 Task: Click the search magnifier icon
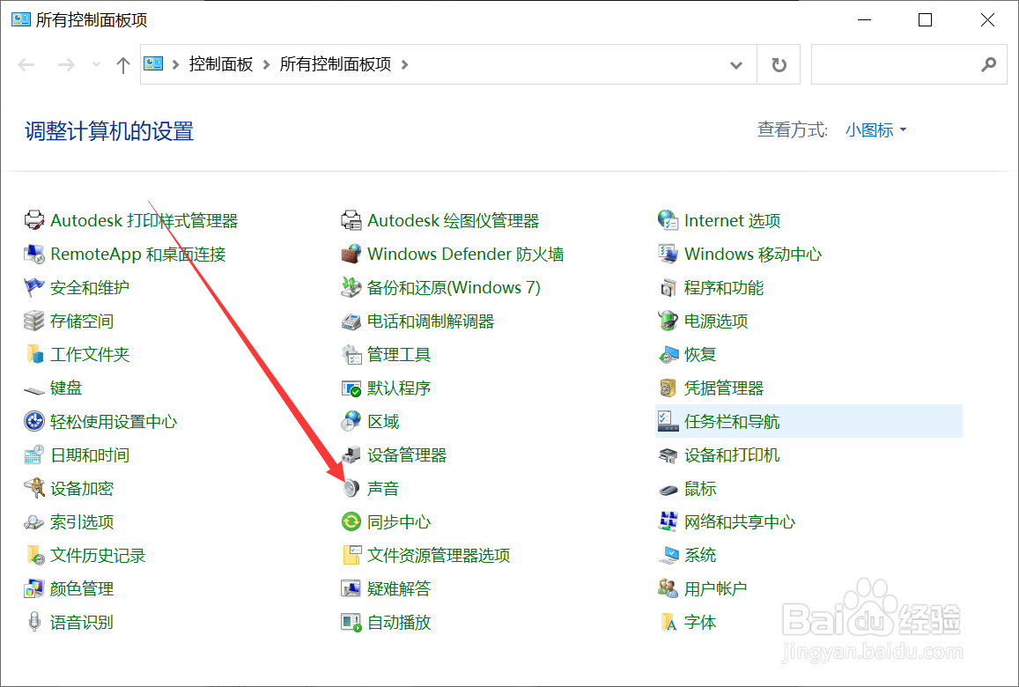(988, 64)
